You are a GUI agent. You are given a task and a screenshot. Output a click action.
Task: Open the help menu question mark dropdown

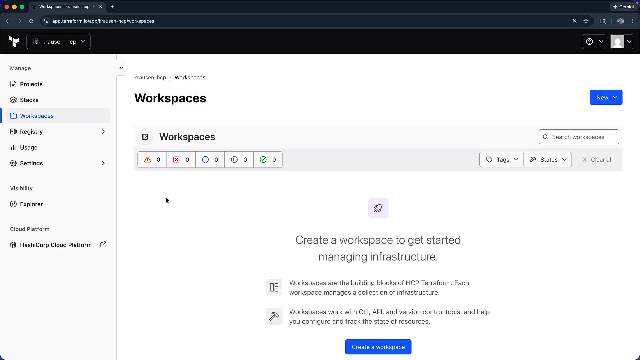pyautogui.click(x=593, y=42)
